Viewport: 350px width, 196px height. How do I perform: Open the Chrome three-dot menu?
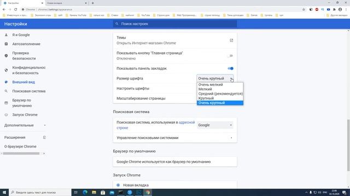[346, 10]
